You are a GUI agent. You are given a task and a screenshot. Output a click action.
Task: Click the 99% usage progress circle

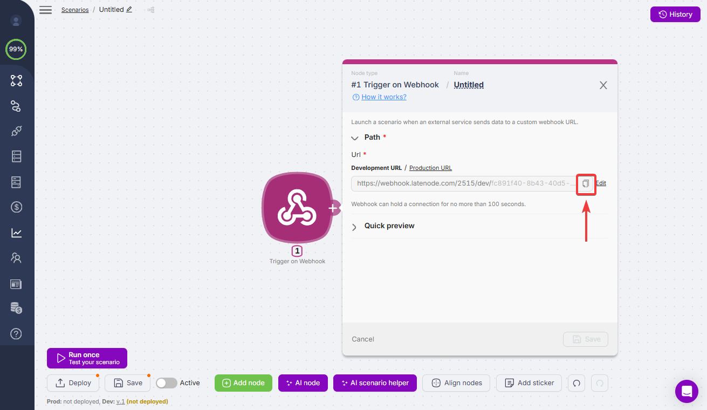coord(16,49)
